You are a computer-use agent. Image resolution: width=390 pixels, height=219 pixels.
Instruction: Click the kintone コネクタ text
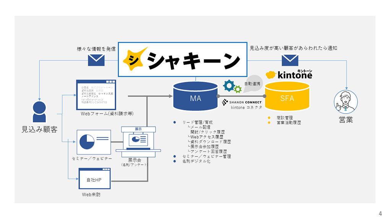(x=247, y=108)
